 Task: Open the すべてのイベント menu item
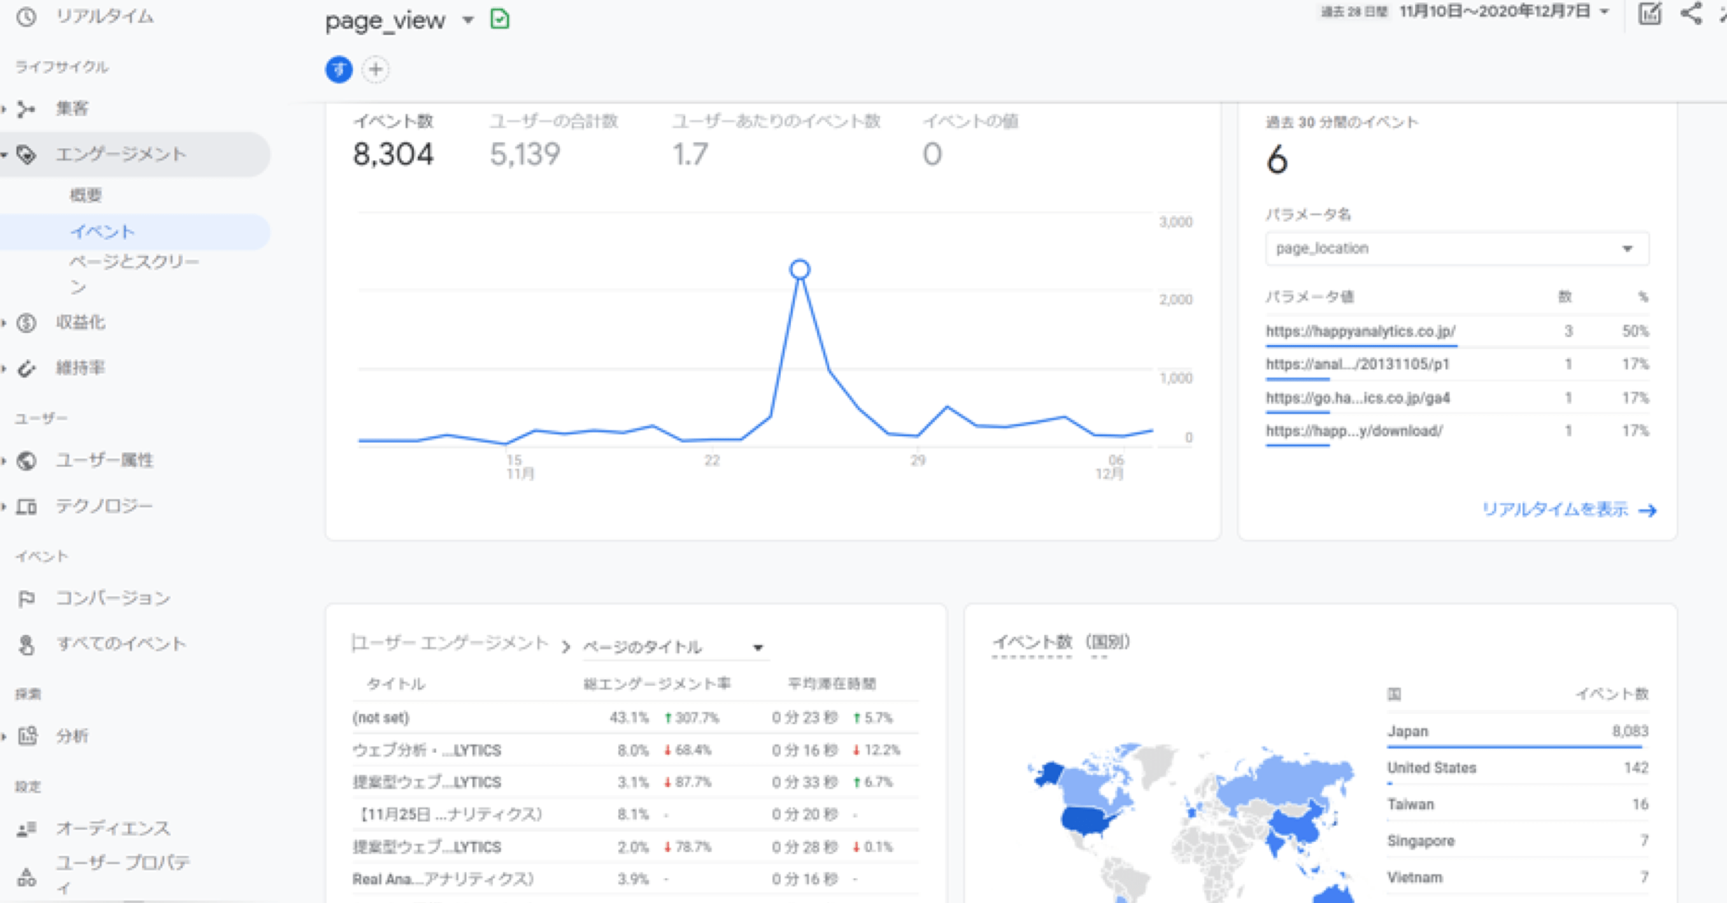click(x=122, y=644)
